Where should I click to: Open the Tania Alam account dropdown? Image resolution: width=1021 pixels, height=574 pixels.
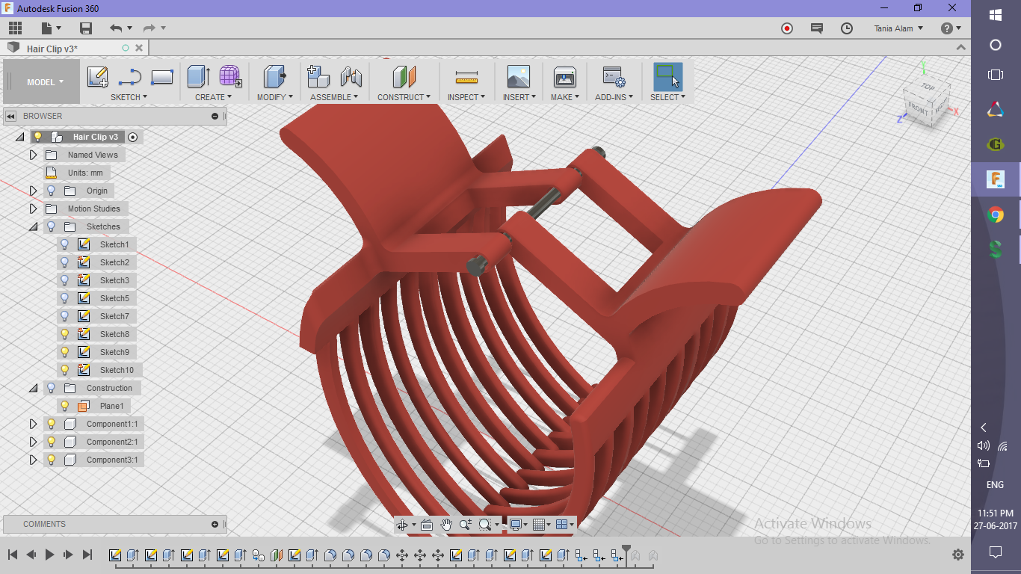click(898, 28)
